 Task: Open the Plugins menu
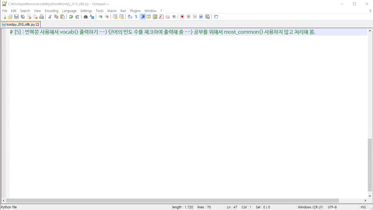(x=135, y=11)
